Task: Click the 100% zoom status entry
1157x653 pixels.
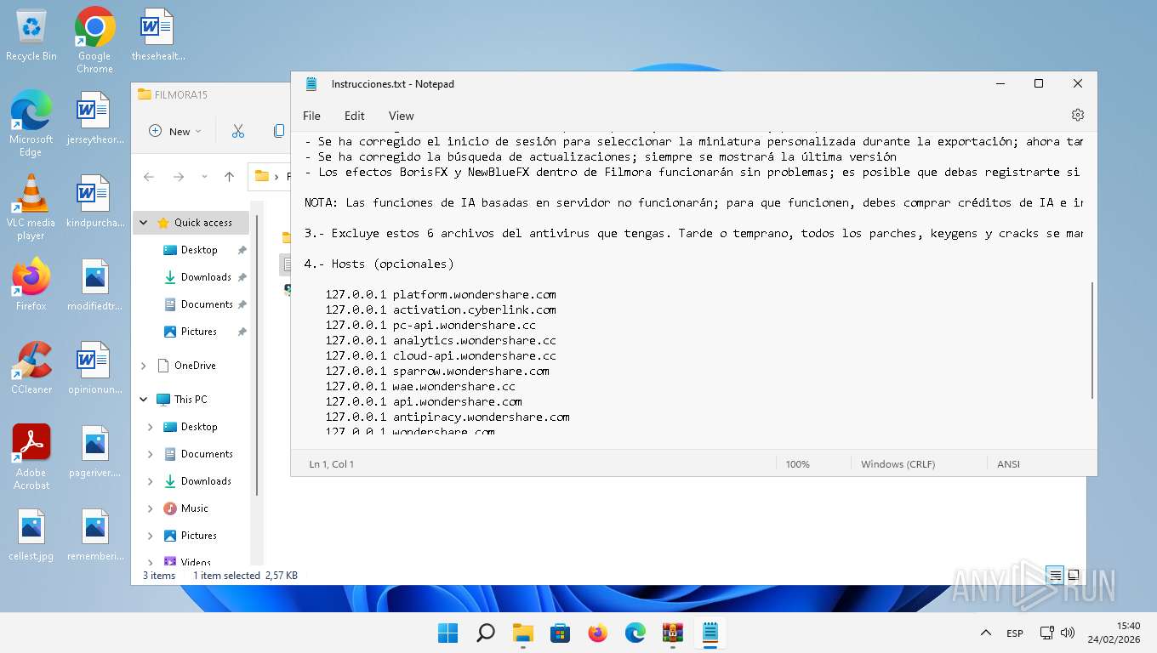Action: [797, 464]
